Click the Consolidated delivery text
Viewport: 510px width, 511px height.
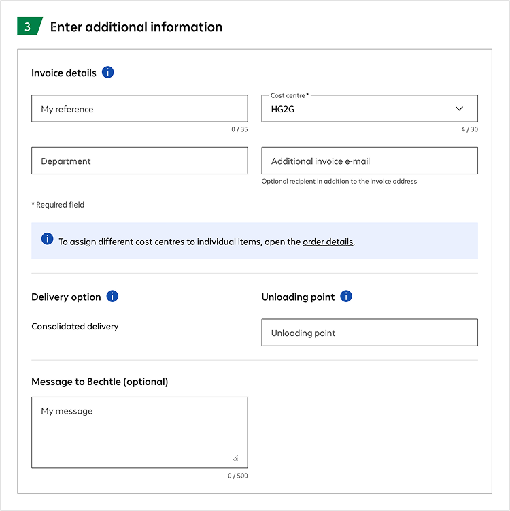pos(75,327)
